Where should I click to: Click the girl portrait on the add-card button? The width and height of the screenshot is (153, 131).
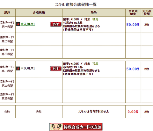[x=56, y=127]
